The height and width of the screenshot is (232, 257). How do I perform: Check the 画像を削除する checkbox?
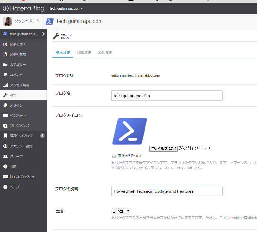pyautogui.click(x=114, y=156)
